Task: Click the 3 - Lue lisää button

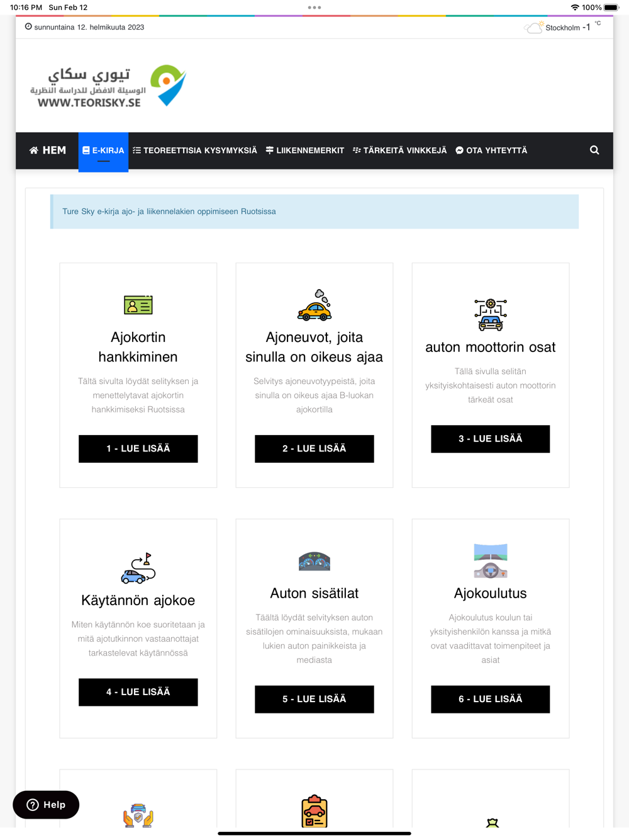Action: (x=491, y=439)
